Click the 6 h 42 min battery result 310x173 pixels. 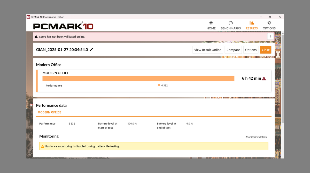tap(251, 78)
